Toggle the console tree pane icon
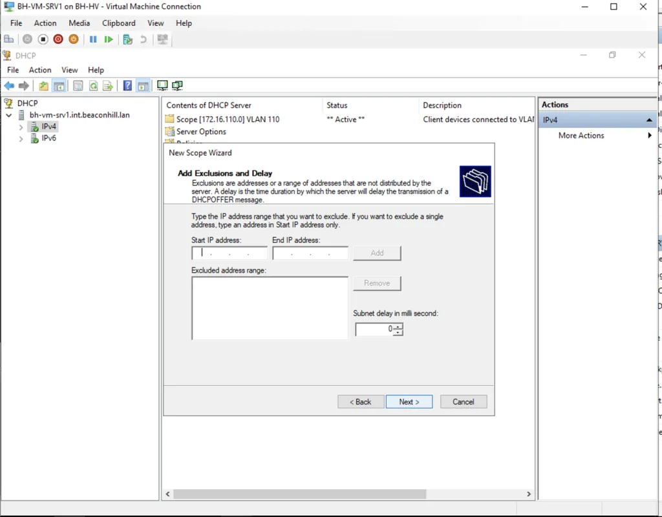The image size is (662, 517). [x=59, y=86]
